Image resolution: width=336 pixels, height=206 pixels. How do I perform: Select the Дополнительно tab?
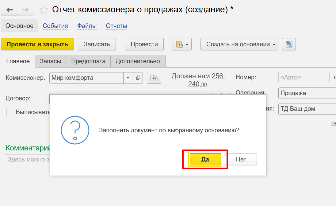[x=138, y=61]
